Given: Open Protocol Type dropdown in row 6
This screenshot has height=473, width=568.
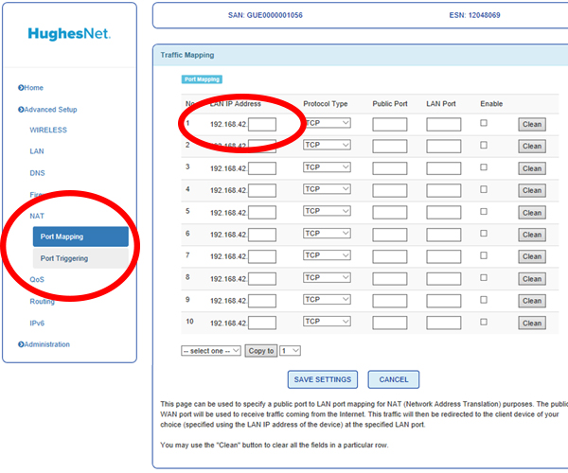Looking at the screenshot, I should click(327, 234).
